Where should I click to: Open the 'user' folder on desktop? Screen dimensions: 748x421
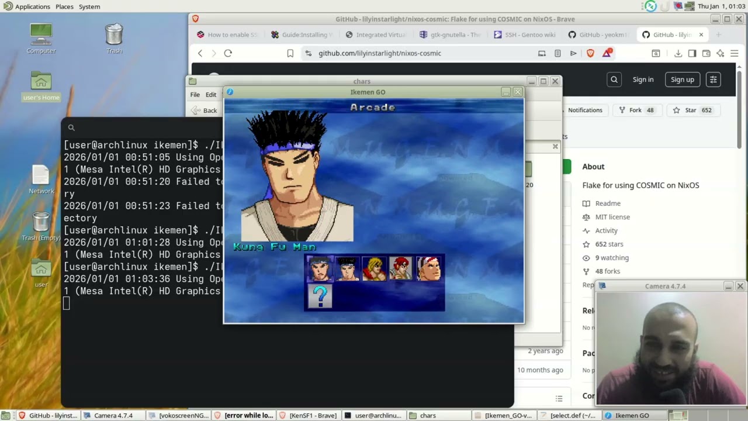pyautogui.click(x=41, y=274)
